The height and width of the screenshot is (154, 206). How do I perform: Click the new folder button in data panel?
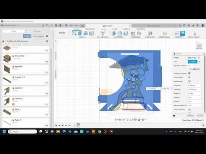point(38,36)
